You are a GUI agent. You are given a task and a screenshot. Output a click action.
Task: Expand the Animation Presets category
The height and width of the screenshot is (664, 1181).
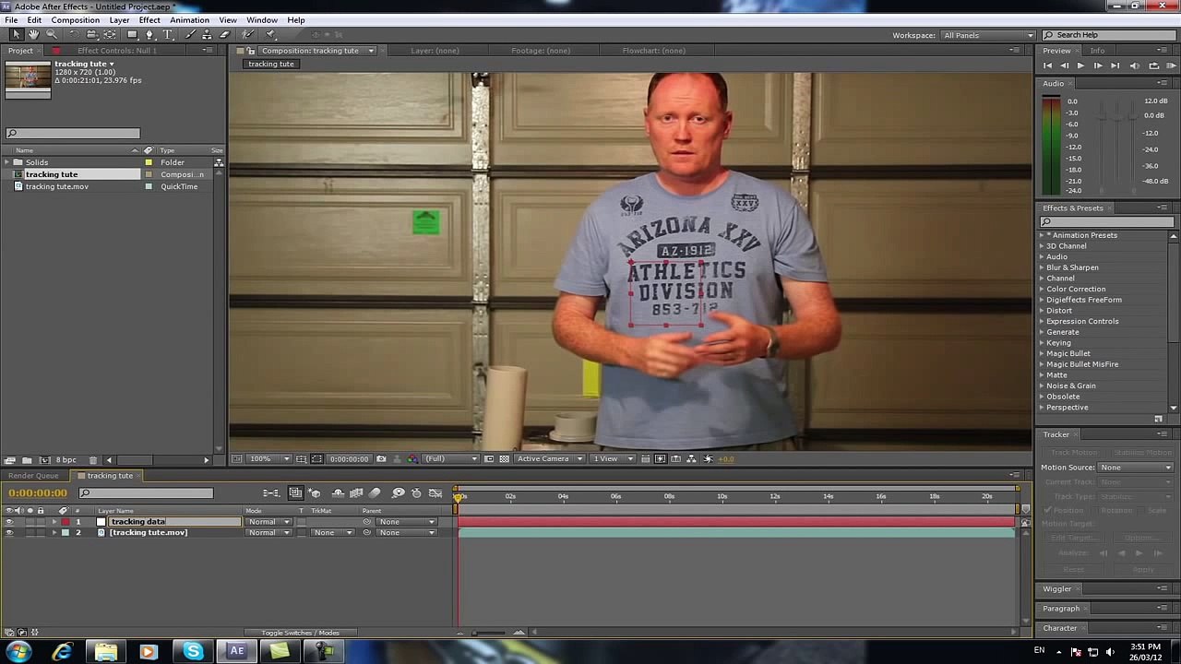(x=1042, y=235)
